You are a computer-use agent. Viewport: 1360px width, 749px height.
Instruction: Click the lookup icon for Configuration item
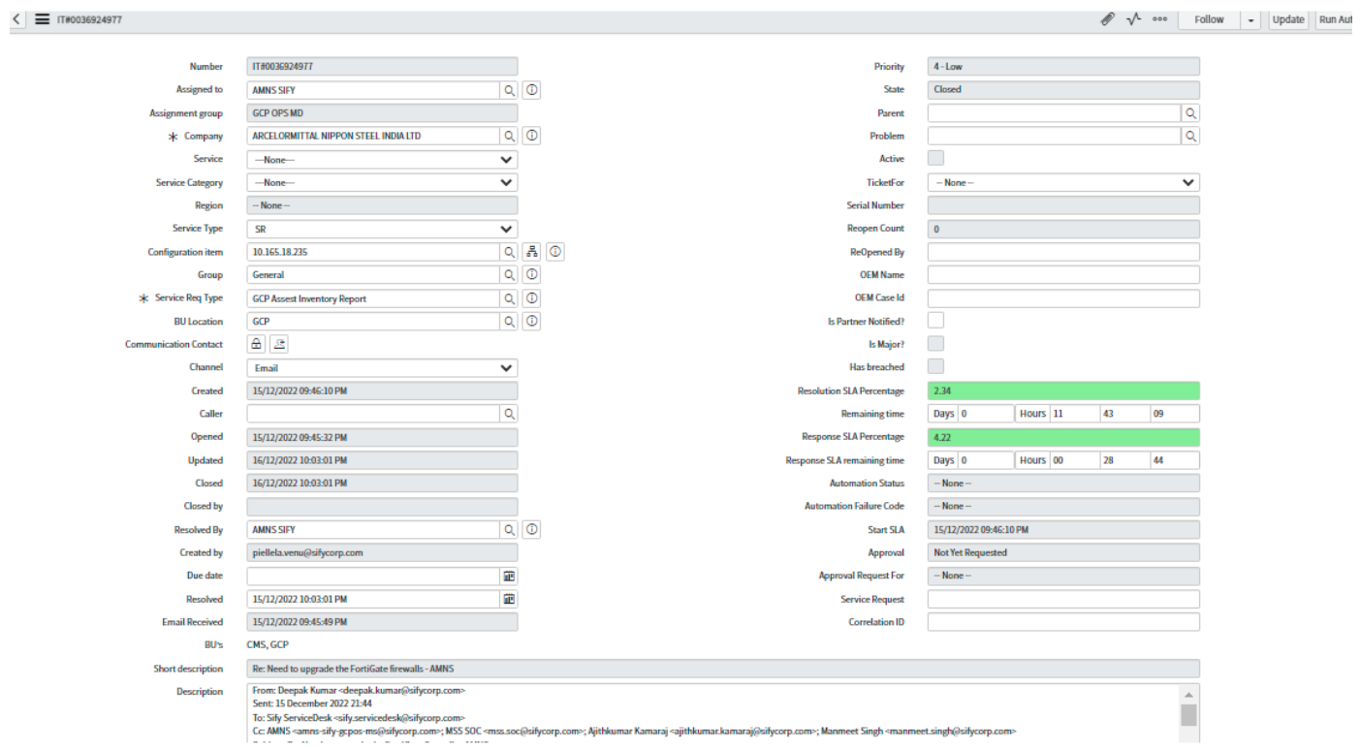(508, 252)
